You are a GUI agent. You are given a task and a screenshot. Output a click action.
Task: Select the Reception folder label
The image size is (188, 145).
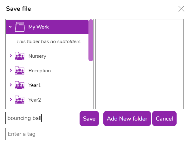pos(40,71)
